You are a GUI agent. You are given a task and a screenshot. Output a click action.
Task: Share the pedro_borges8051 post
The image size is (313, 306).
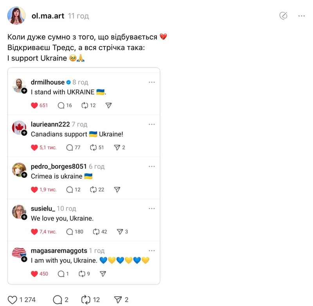(117, 190)
